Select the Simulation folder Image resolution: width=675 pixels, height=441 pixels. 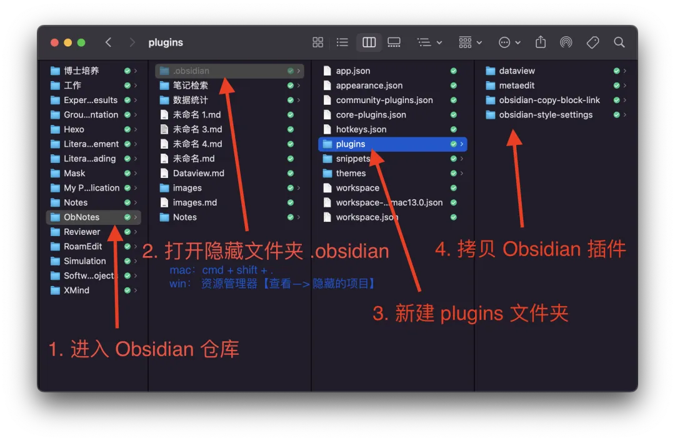pos(93,260)
